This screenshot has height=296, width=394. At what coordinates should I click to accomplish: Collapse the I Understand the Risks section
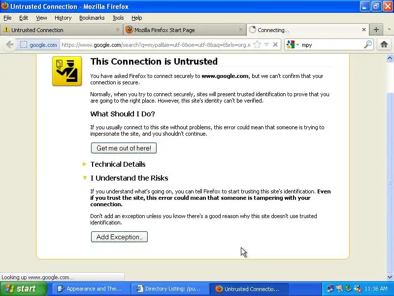pyautogui.click(x=85, y=178)
